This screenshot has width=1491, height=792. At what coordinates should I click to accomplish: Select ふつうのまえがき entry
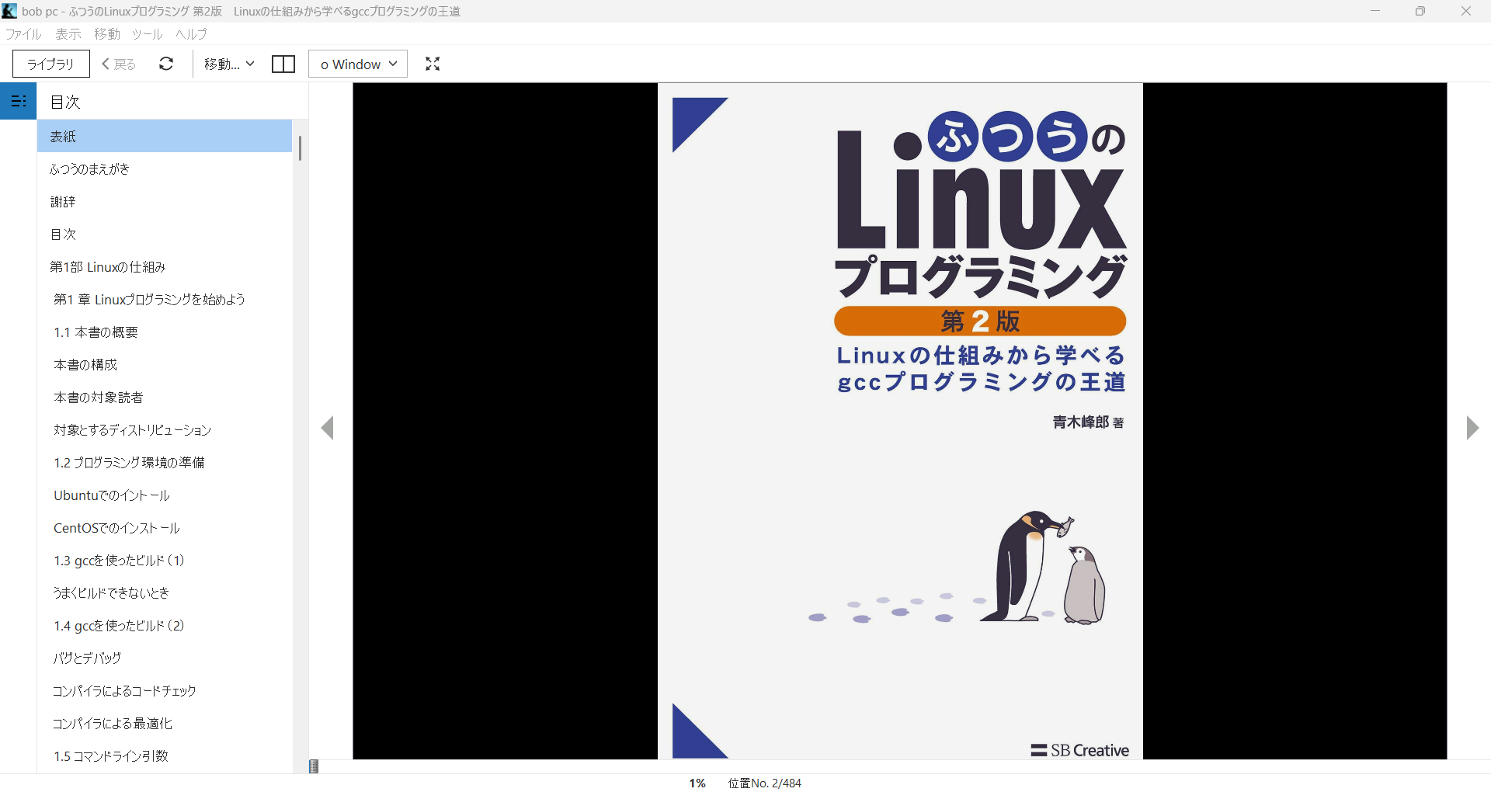coord(165,168)
